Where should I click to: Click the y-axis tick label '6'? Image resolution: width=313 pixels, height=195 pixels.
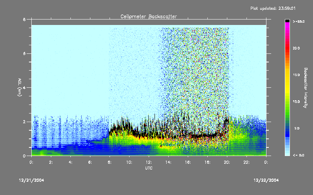[x=24, y=53]
